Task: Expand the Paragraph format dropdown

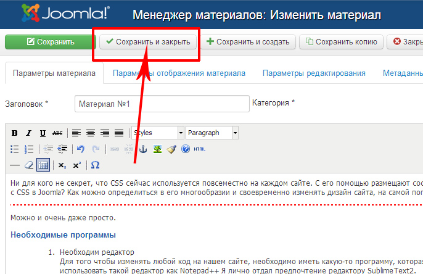Action: [x=212, y=133]
